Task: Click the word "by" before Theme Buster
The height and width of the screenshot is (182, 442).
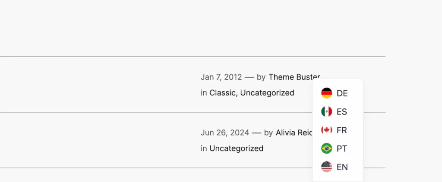Action: (261, 77)
